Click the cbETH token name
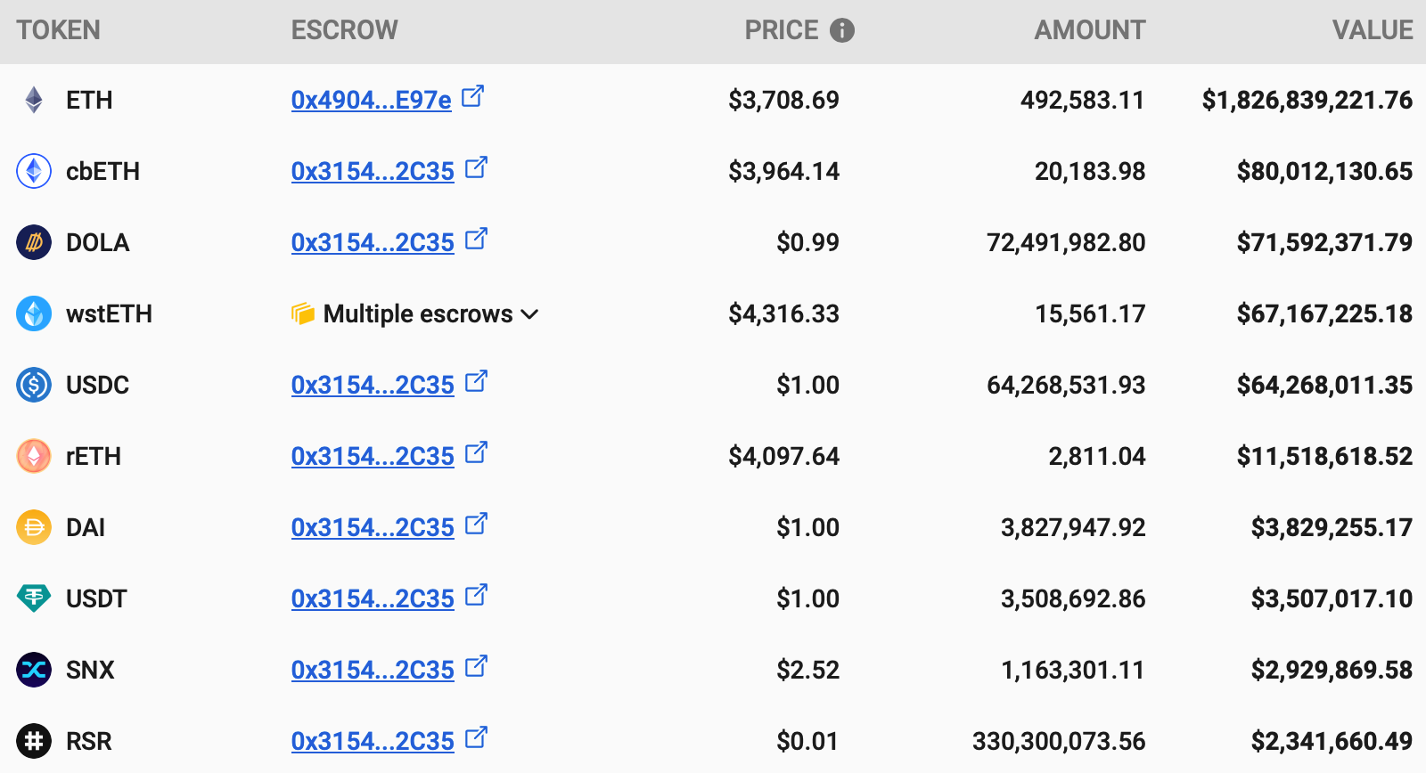The image size is (1426, 773). [102, 171]
